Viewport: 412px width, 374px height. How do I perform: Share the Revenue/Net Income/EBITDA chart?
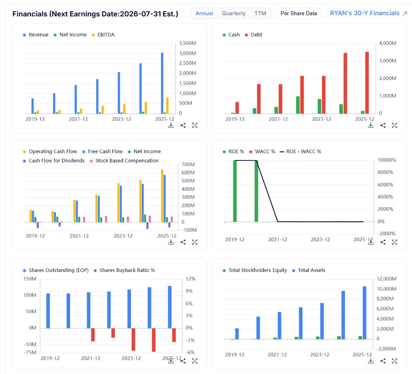pyautogui.click(x=183, y=126)
